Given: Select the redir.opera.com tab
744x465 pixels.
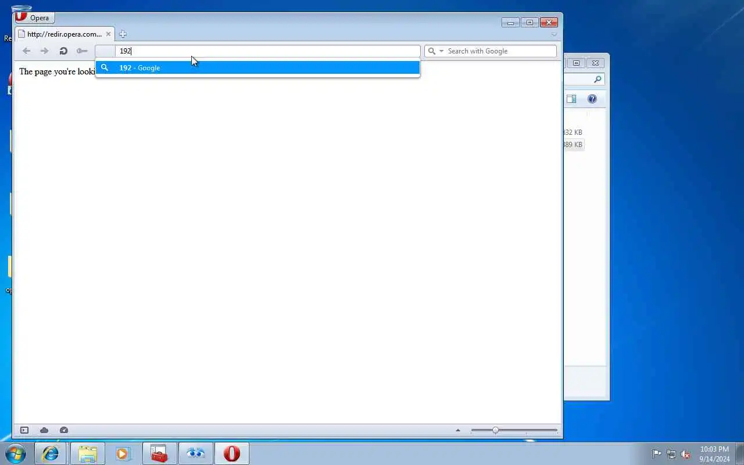Looking at the screenshot, I should pyautogui.click(x=64, y=34).
